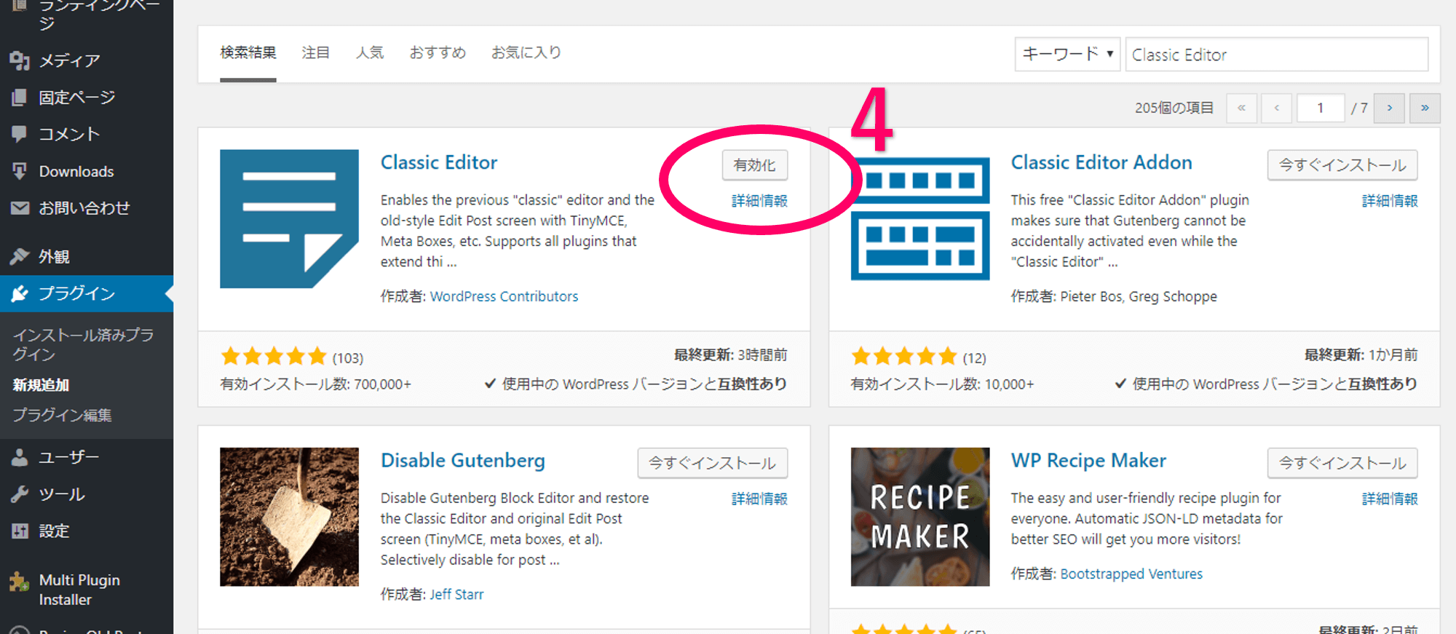Open the コメント comments bubble icon
The width and height of the screenshot is (1456, 634).
click(x=20, y=134)
